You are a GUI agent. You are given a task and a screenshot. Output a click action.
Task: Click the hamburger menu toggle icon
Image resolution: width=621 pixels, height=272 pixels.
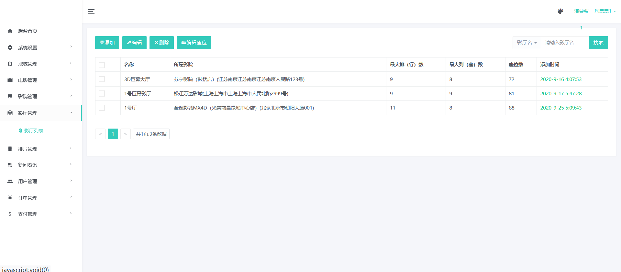coord(91,11)
